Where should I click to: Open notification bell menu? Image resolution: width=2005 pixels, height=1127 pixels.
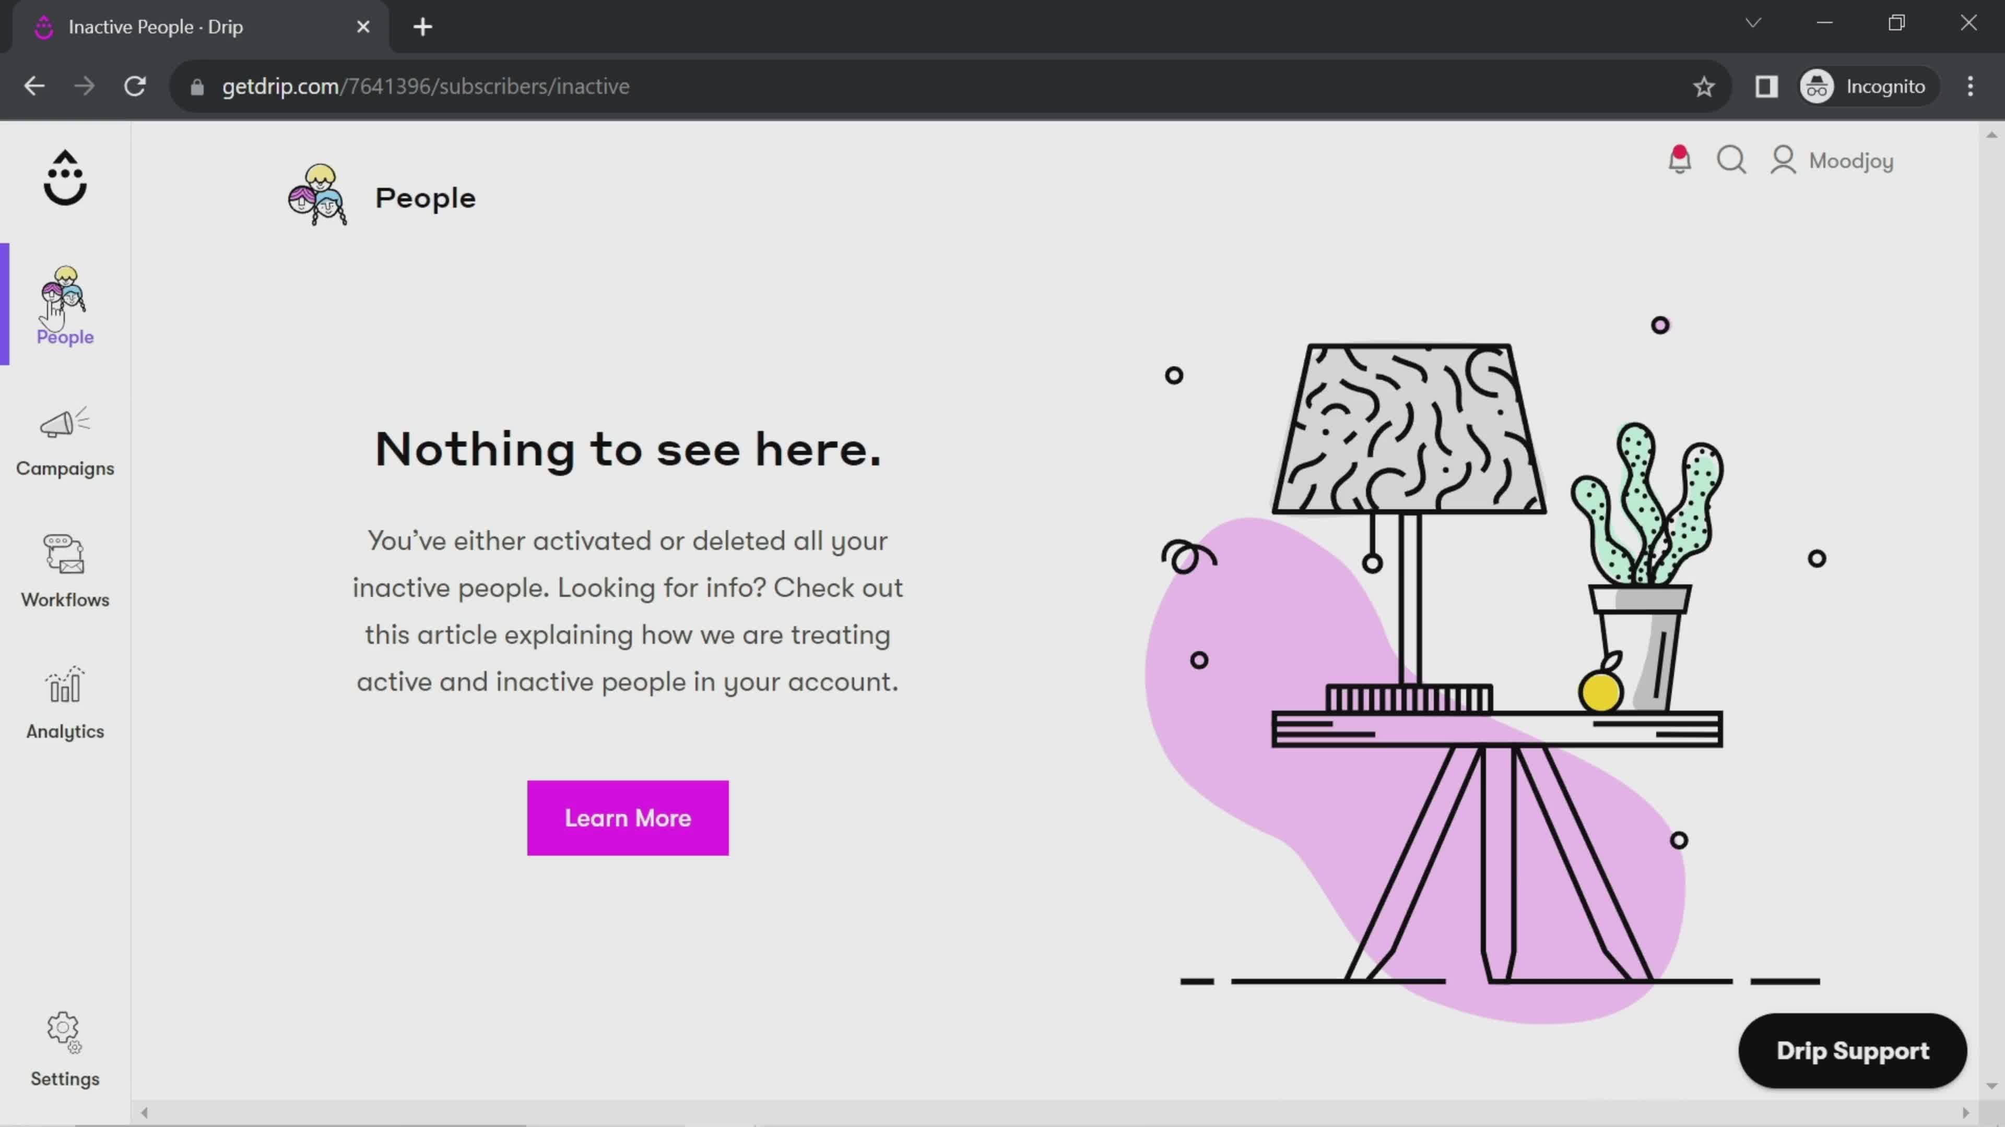1680,160
